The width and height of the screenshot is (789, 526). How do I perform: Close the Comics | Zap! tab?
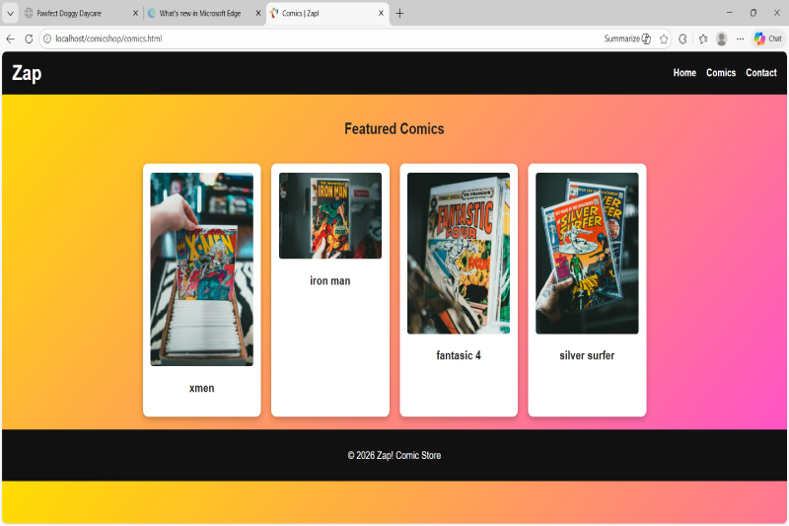(381, 14)
